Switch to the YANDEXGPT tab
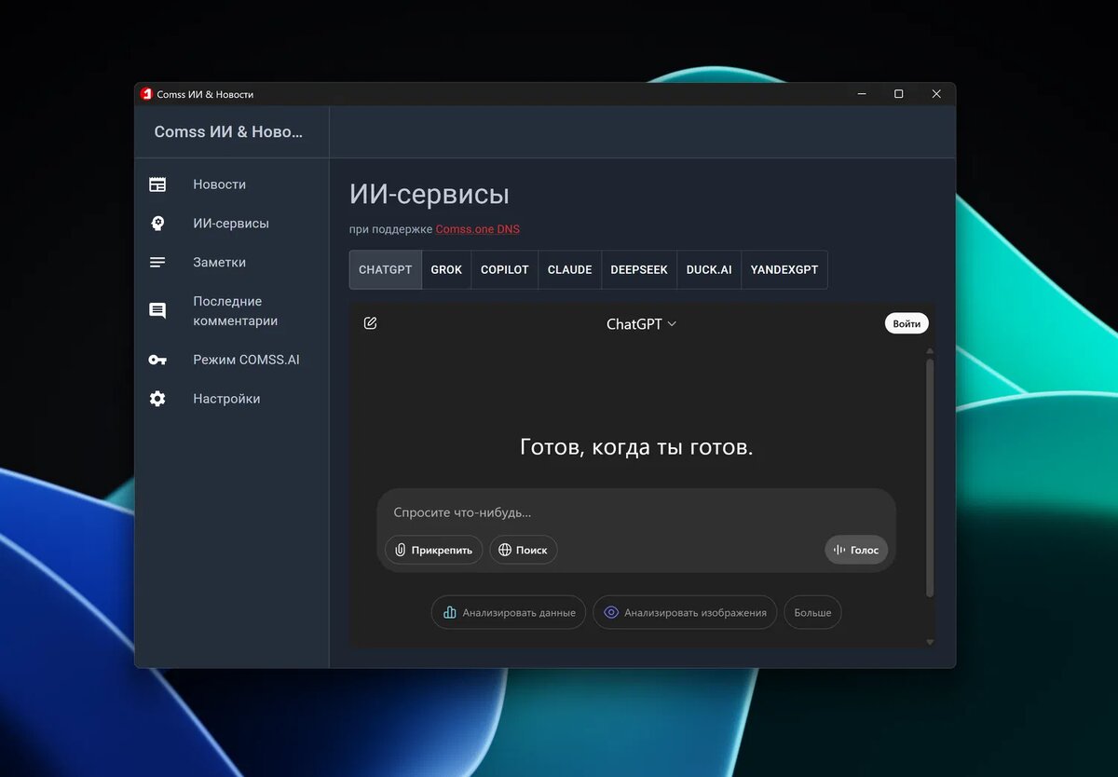1118x777 pixels. point(784,269)
